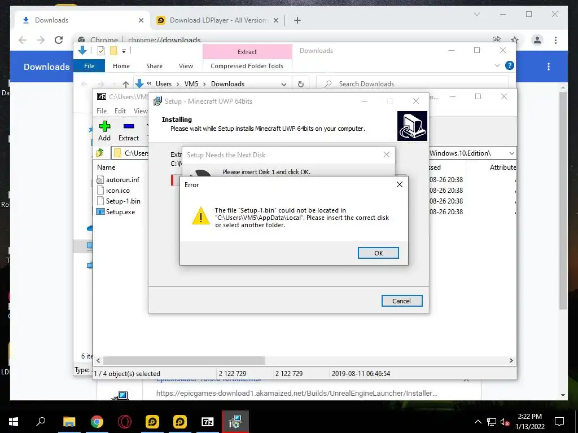578x433 pixels.
Task: Open the Chrome three-dot main menu
Action: coord(555,40)
